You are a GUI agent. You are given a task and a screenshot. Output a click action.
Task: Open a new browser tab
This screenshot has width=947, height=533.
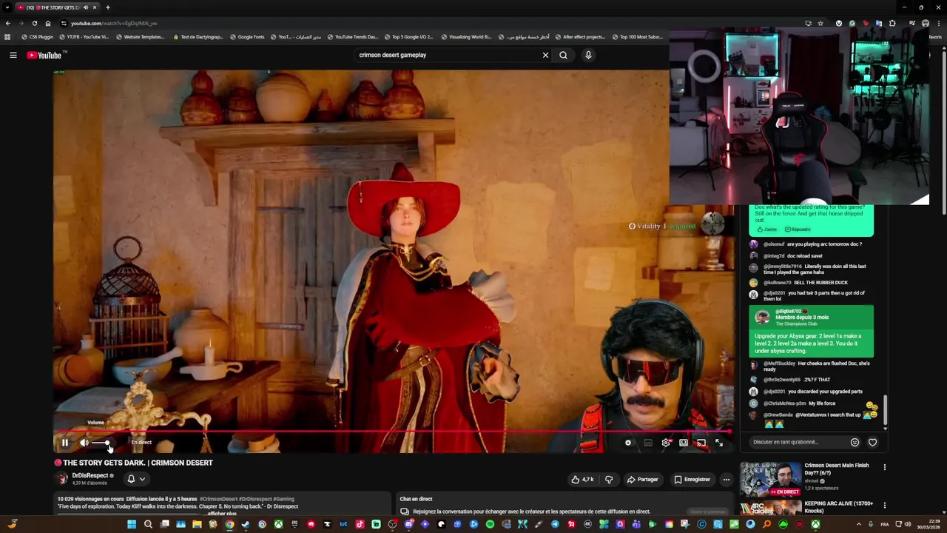click(x=107, y=7)
